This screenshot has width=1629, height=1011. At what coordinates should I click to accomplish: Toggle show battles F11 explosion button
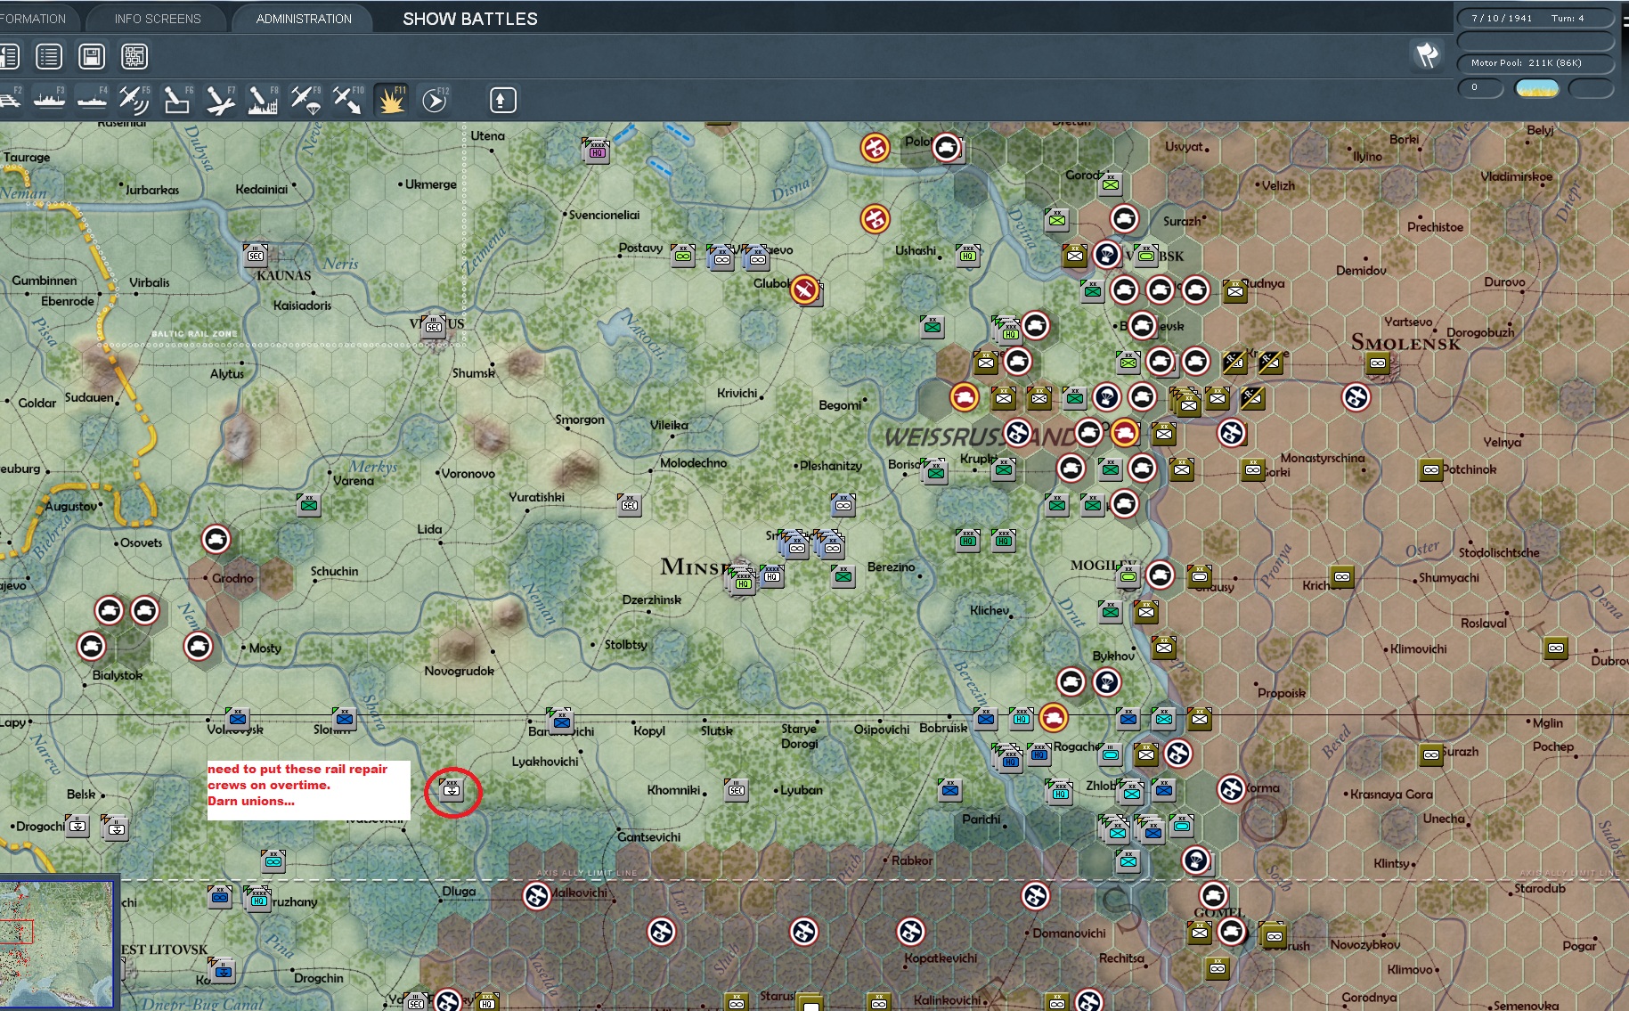point(391,100)
